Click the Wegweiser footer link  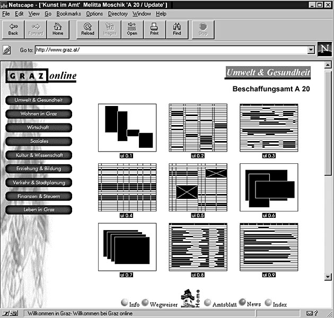click(x=164, y=305)
